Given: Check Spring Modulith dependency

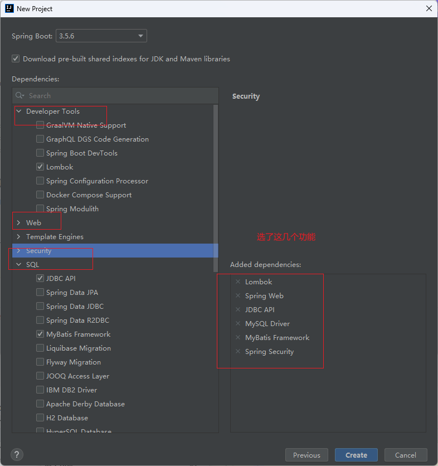Looking at the screenshot, I should (40, 208).
